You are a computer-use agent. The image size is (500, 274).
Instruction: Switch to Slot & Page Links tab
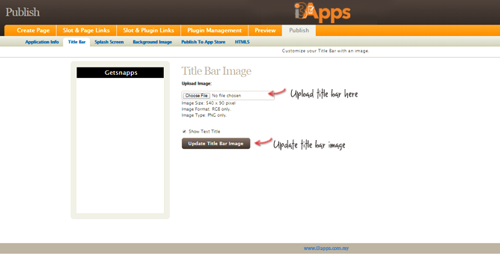pos(86,31)
